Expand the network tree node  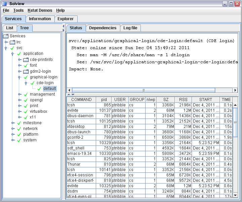click(13, 129)
